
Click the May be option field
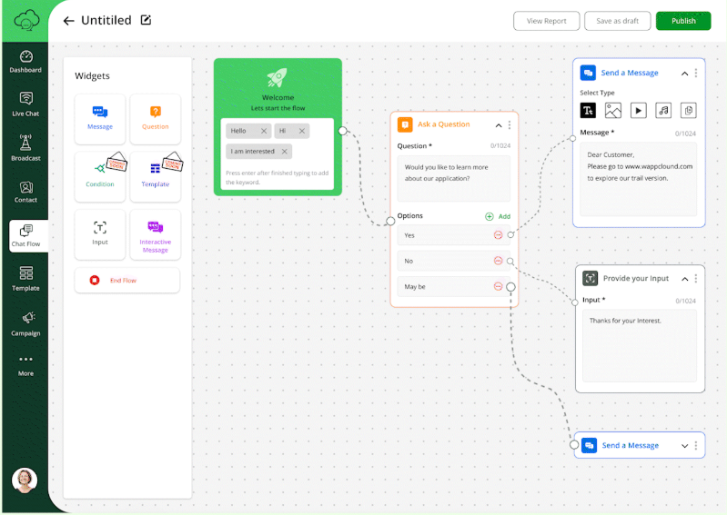point(453,286)
